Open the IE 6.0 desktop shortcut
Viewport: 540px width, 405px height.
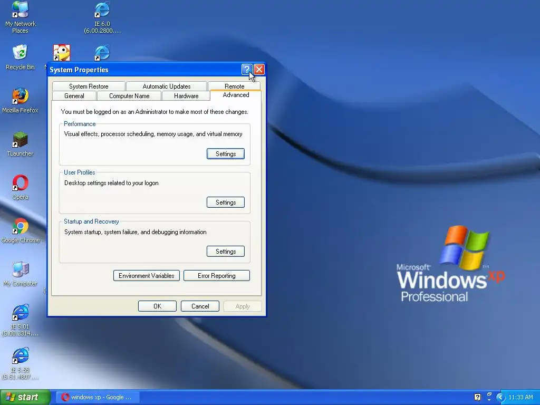tap(102, 17)
